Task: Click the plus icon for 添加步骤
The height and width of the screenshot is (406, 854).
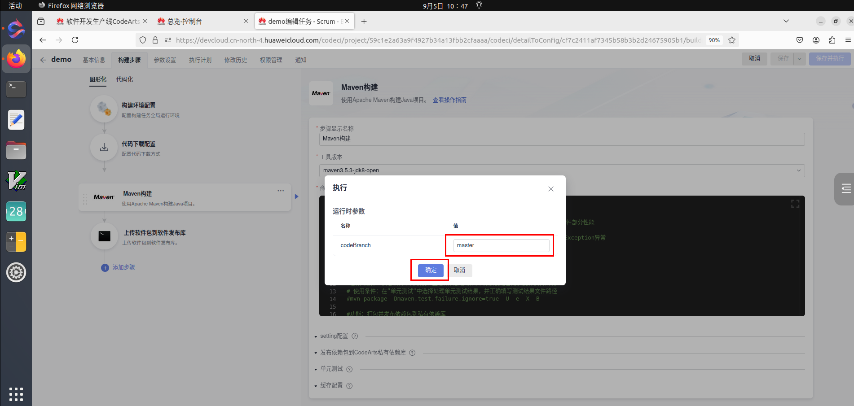Action: coord(105,268)
